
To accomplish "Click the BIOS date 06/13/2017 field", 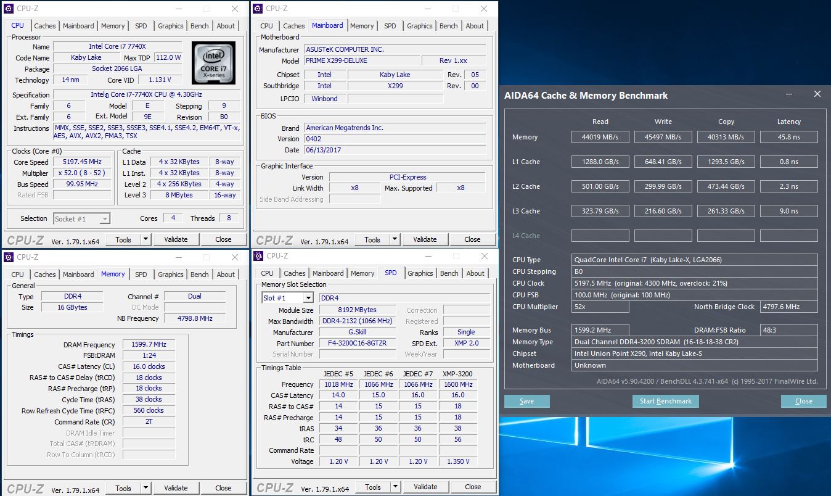I will tap(395, 150).
